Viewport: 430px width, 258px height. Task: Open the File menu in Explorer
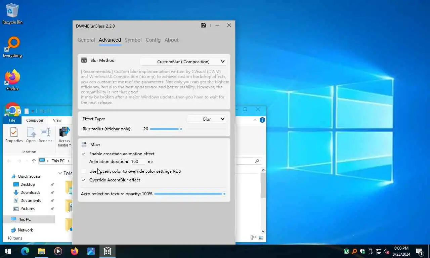12,120
